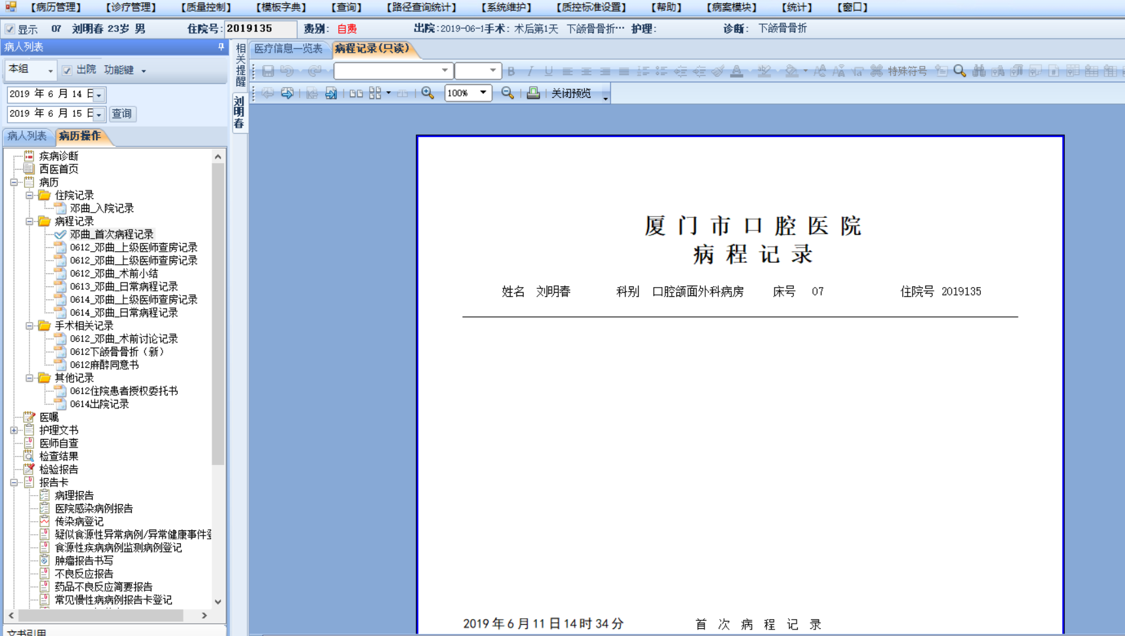Open 检验报告 in the tree

(x=58, y=470)
